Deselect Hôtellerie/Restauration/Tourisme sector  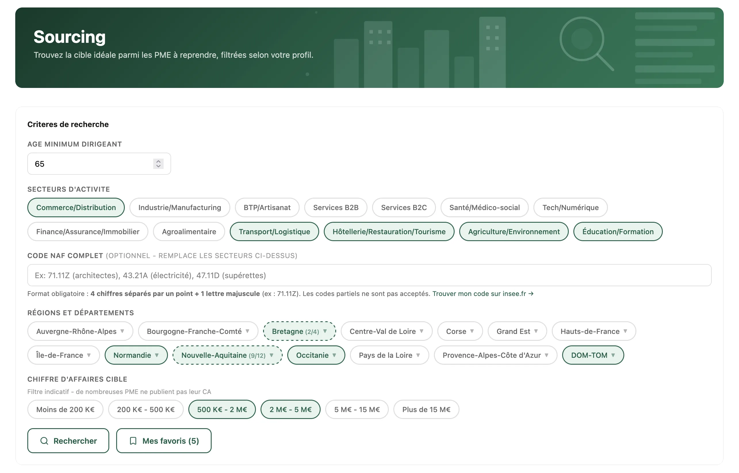tap(389, 232)
